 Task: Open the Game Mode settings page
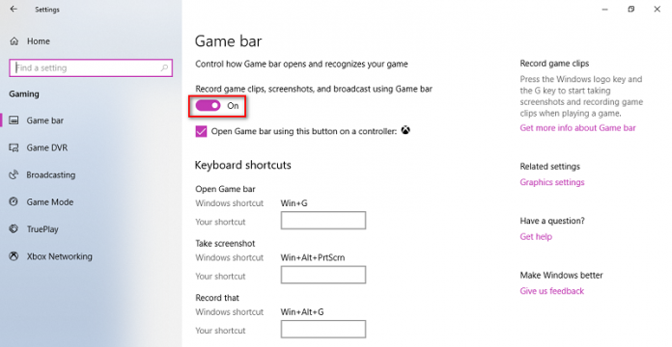[x=49, y=202]
